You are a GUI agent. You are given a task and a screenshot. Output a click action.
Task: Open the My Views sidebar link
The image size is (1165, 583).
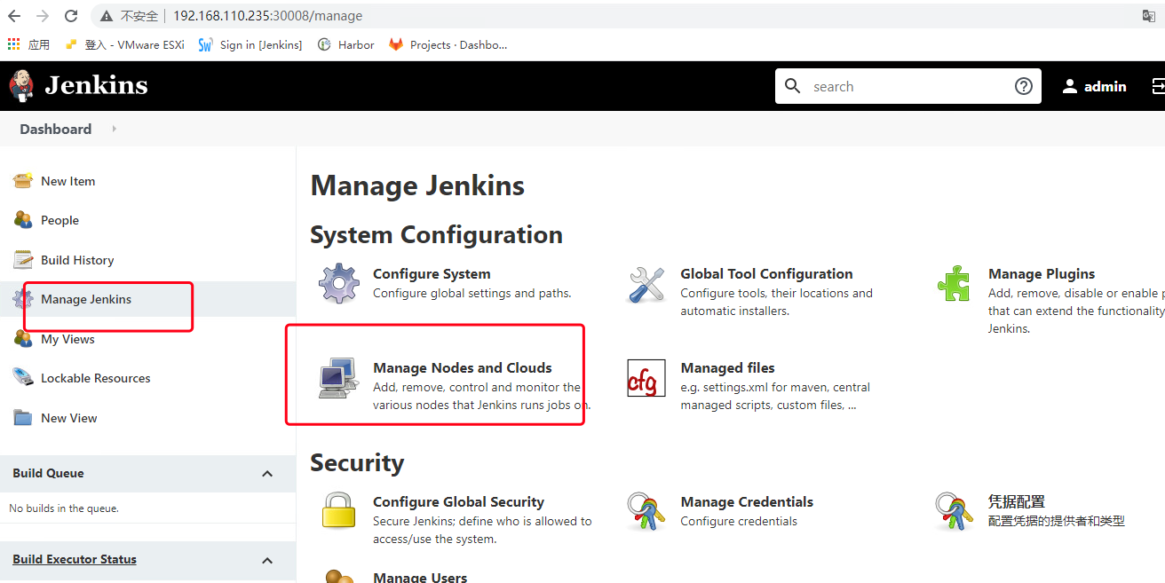(x=67, y=339)
